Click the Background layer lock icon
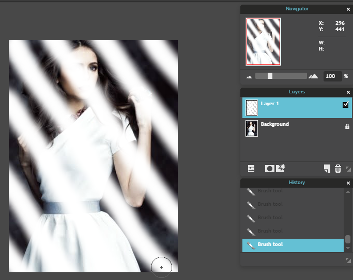 coord(347,126)
